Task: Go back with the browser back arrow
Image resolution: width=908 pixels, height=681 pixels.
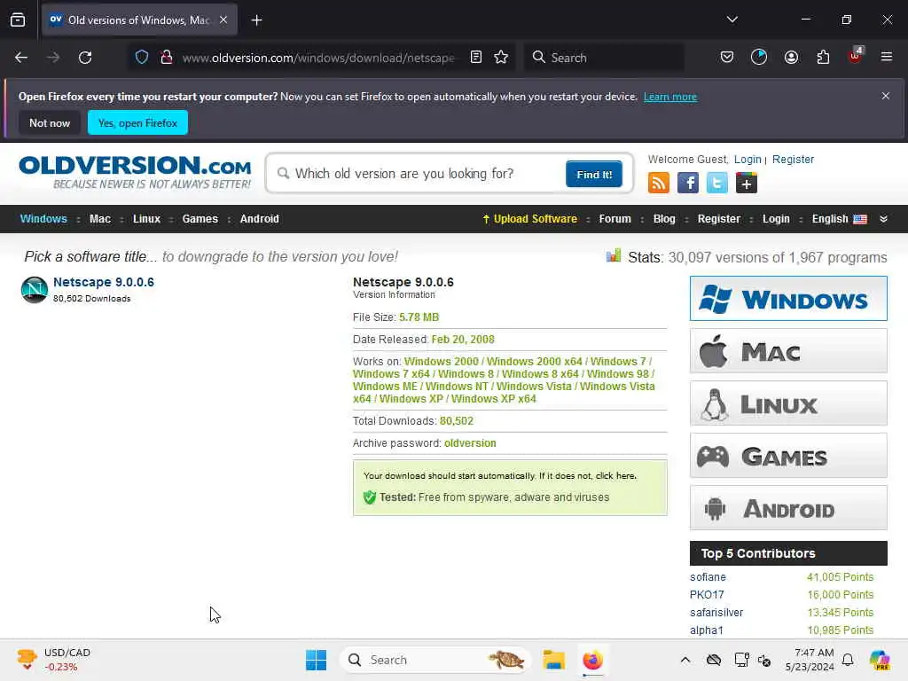Action: 21,58
